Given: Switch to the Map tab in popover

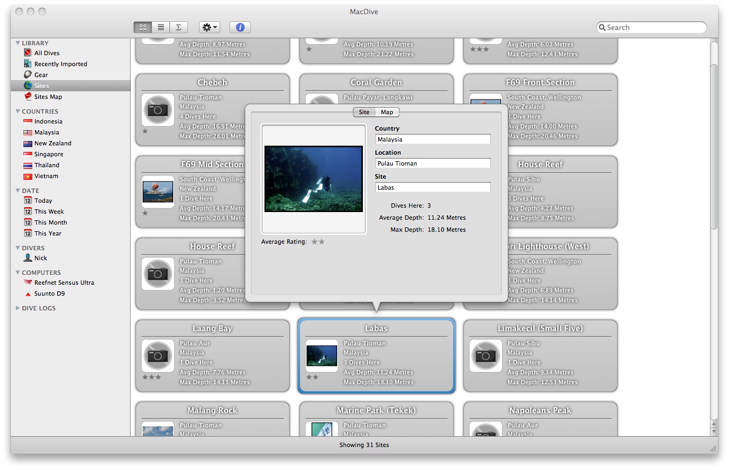Looking at the screenshot, I should [387, 112].
